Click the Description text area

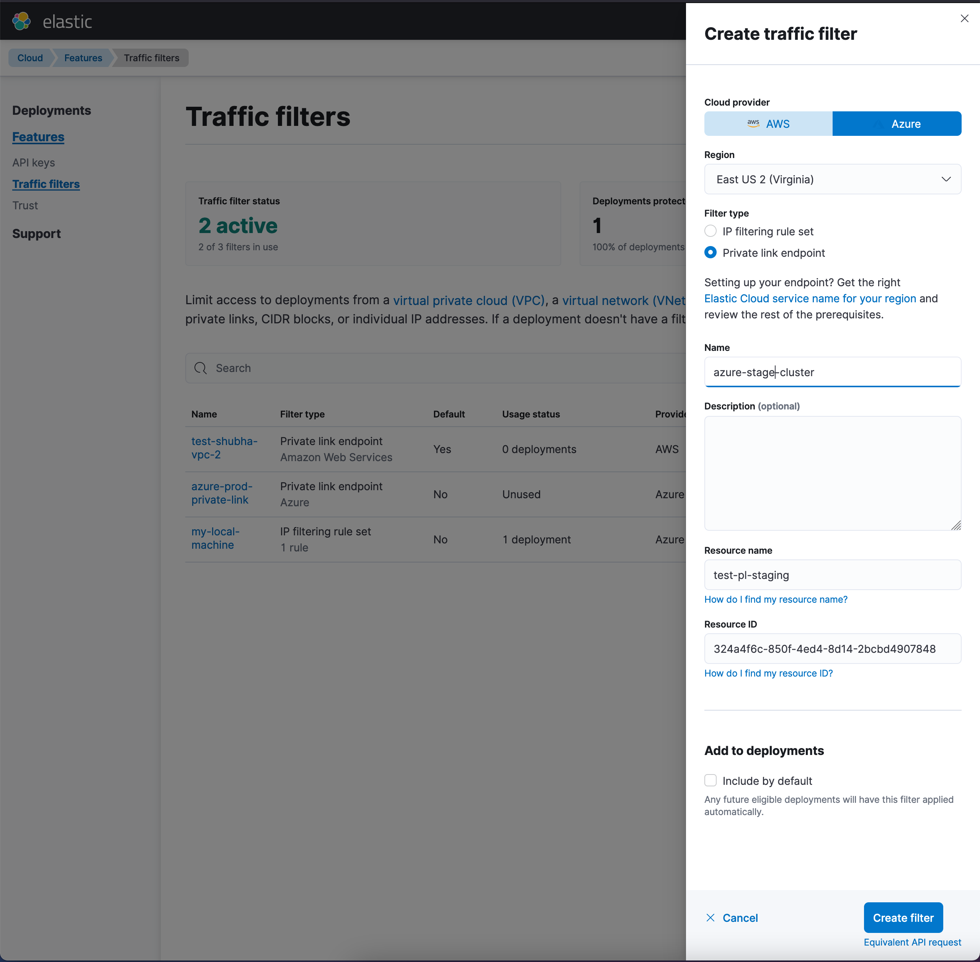click(832, 473)
